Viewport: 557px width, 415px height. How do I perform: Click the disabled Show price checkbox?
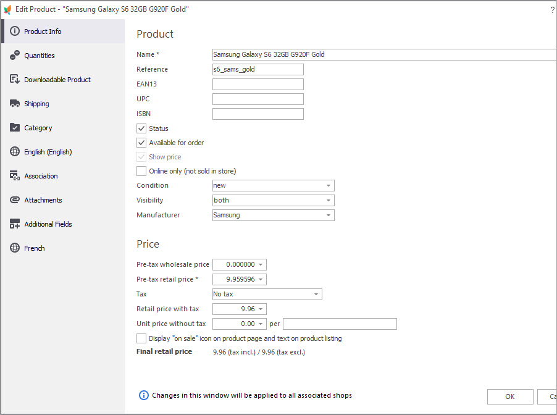(141, 157)
